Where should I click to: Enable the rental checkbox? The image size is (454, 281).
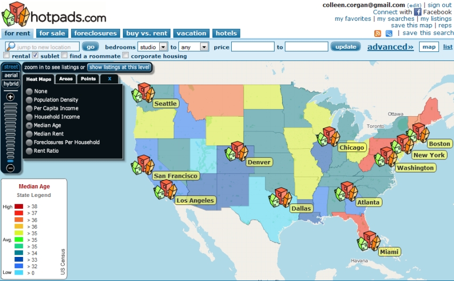pos(6,55)
